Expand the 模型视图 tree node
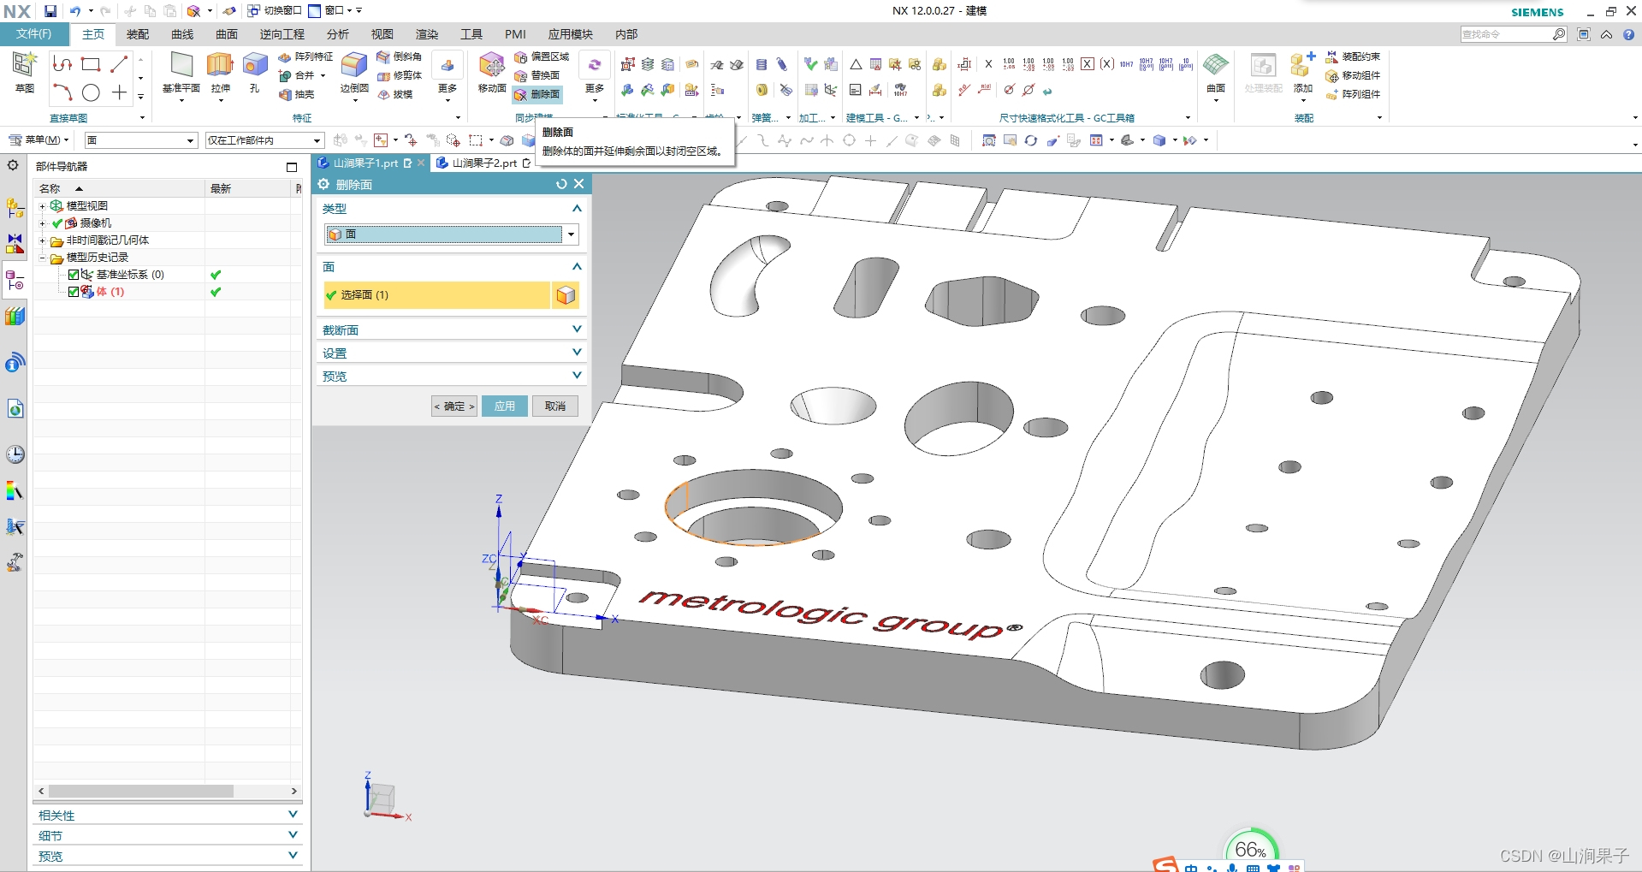The image size is (1642, 872). tap(42, 206)
